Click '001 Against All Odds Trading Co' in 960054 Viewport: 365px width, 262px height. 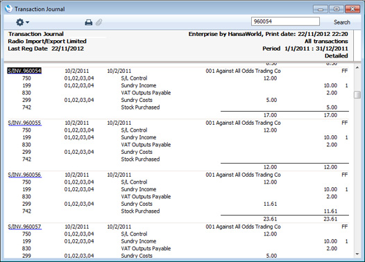[x=243, y=71]
